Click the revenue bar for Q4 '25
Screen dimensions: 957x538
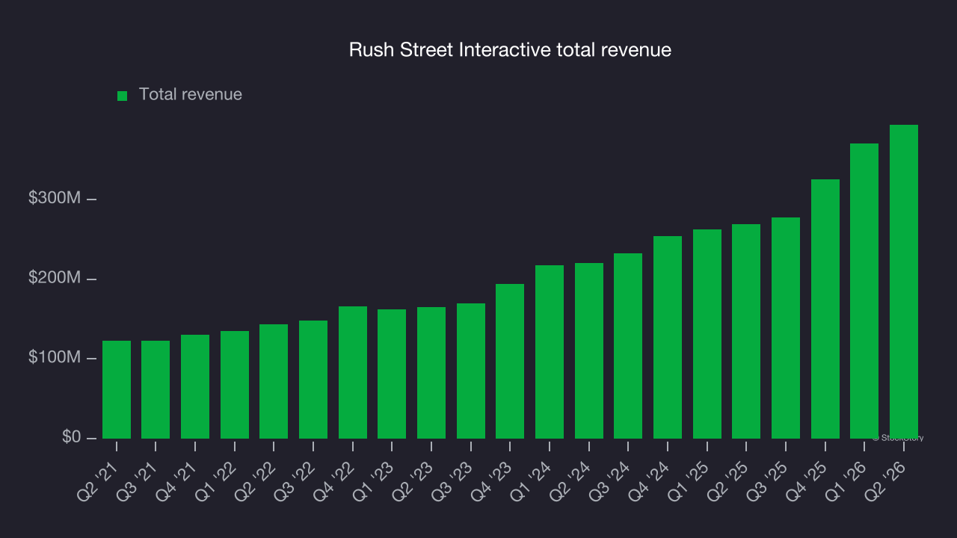(825, 309)
